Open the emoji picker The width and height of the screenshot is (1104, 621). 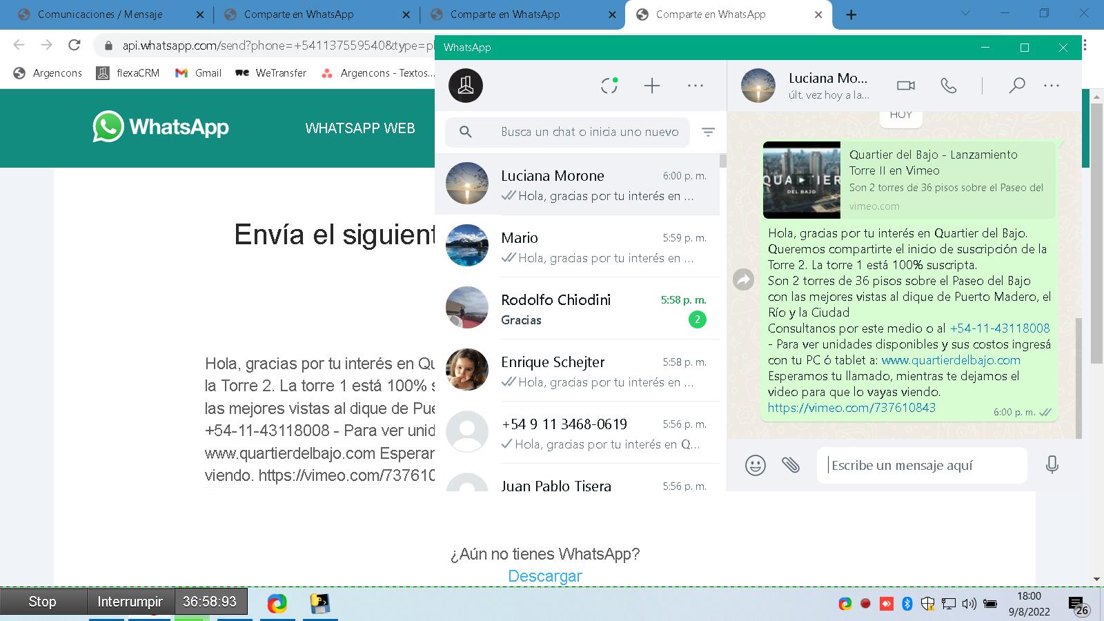(756, 465)
